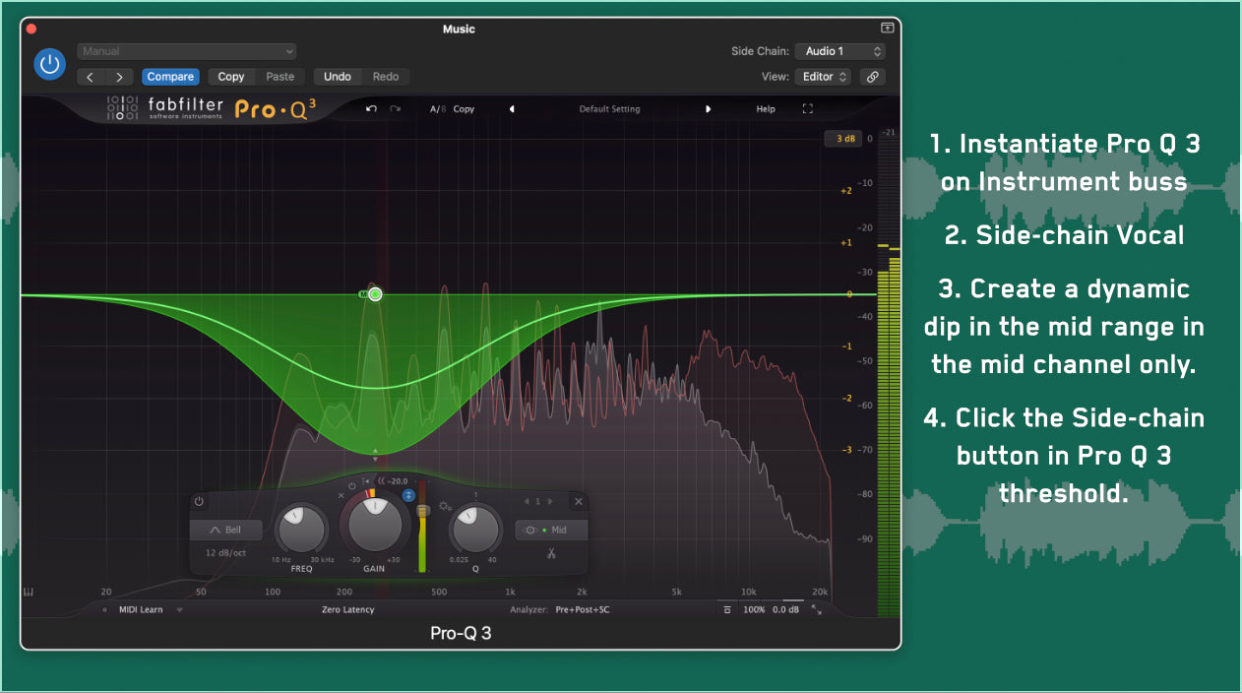Click the auto threshold slider handle
Screen dimensions: 1242x693
coord(423,511)
